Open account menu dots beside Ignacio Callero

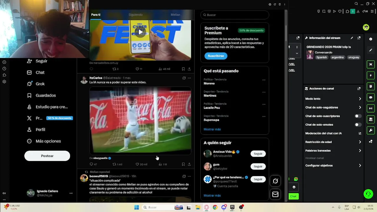pos(71,193)
